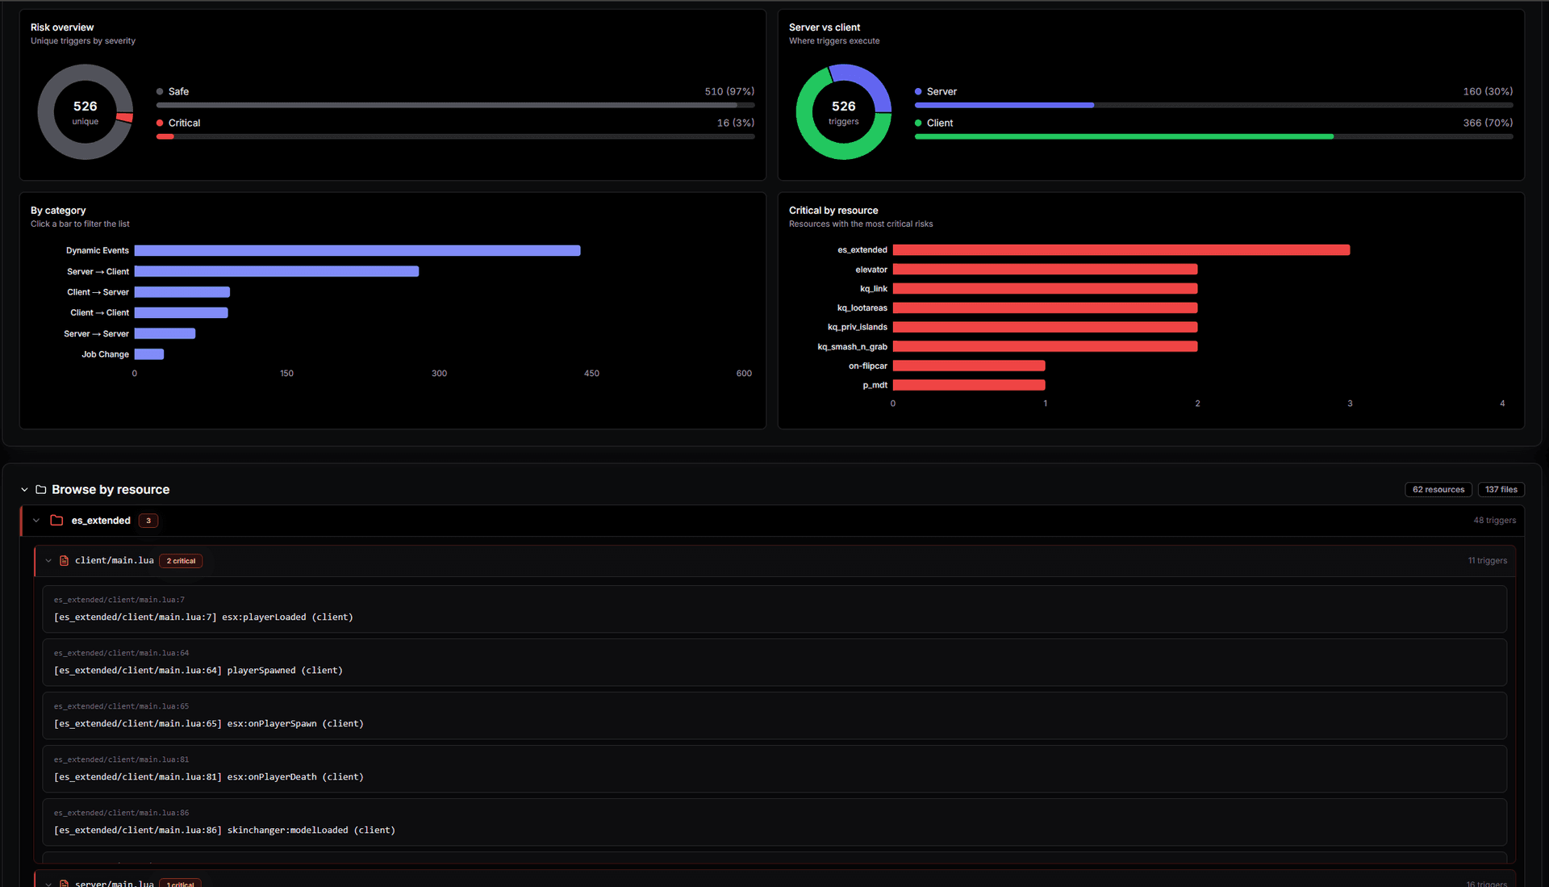
Task: Open the esx:onPlayerDeath trigger entry
Action: point(774,769)
